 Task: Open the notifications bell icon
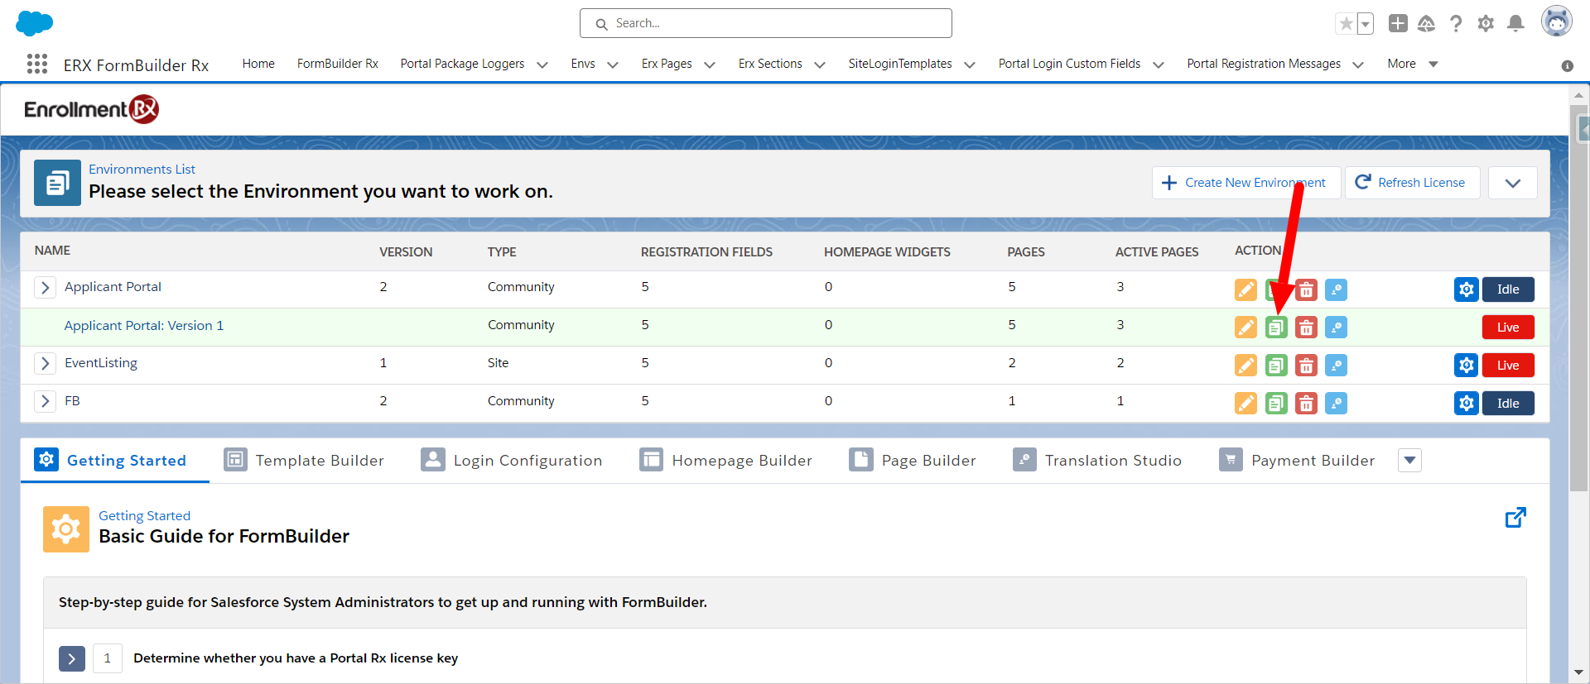click(1515, 24)
